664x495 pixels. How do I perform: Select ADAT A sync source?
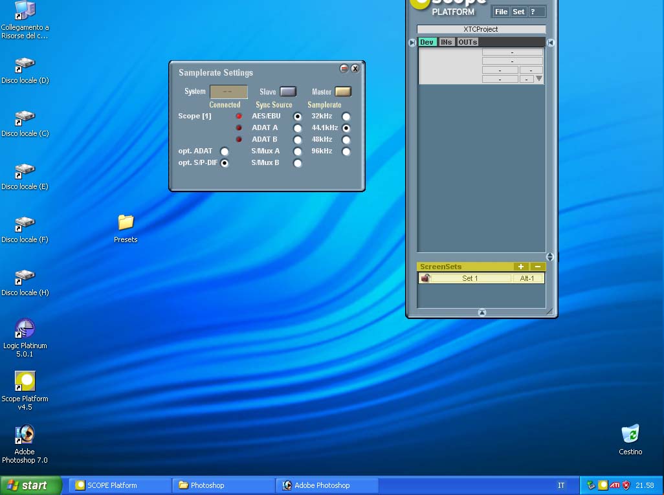point(298,128)
